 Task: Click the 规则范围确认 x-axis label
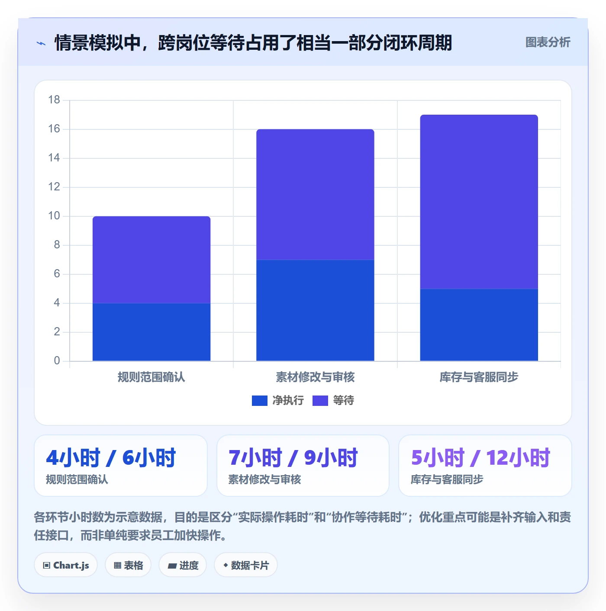[x=151, y=377]
